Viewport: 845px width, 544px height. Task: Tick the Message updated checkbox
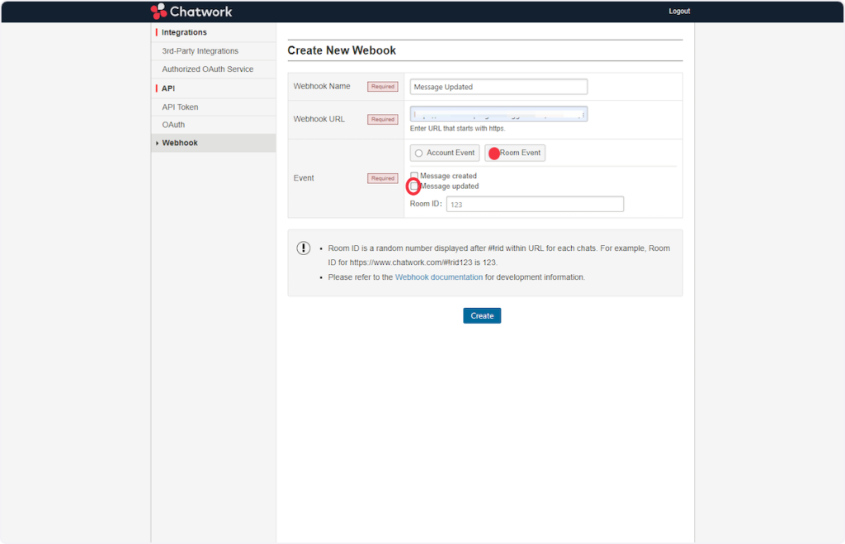coord(414,187)
